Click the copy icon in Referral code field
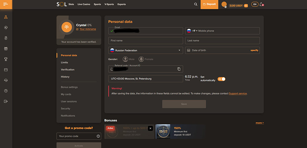The width and height of the screenshot is (307, 148). [x=179, y=69]
